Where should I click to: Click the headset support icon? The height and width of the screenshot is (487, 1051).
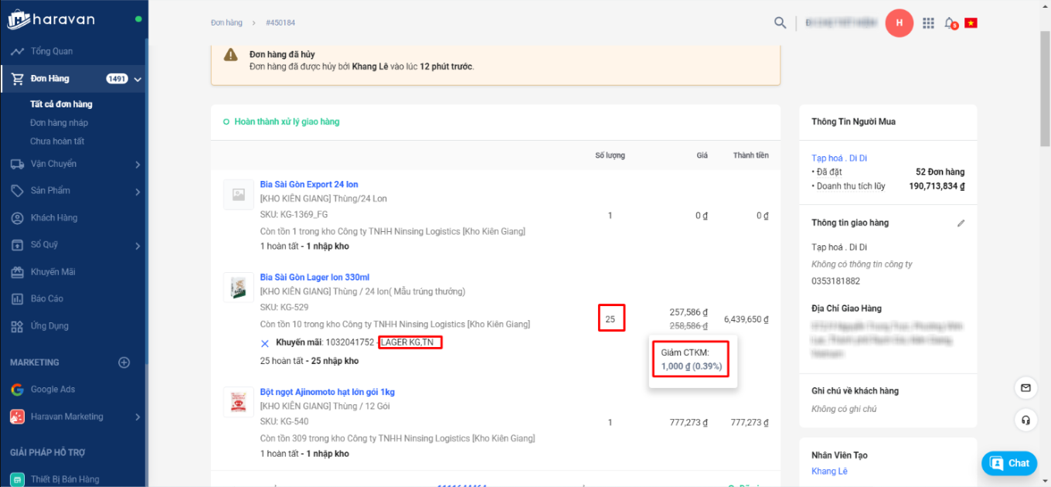point(1025,420)
